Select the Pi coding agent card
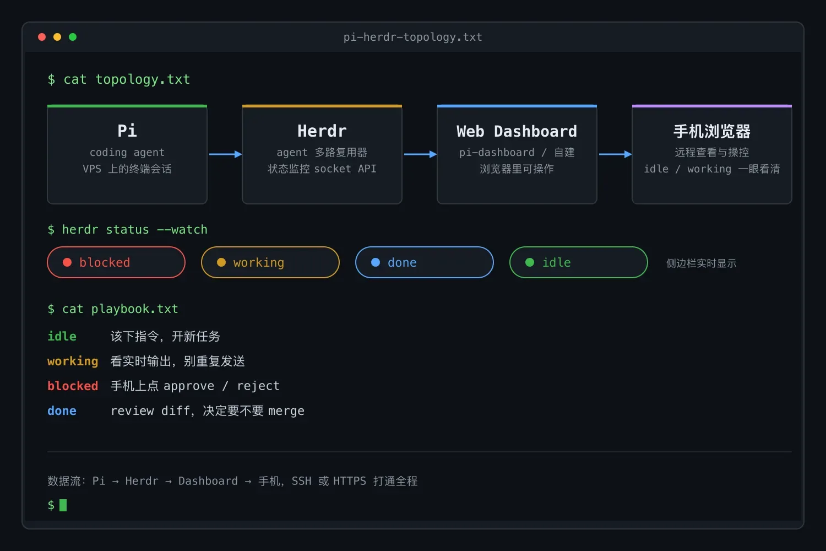The image size is (826, 551). 127,154
